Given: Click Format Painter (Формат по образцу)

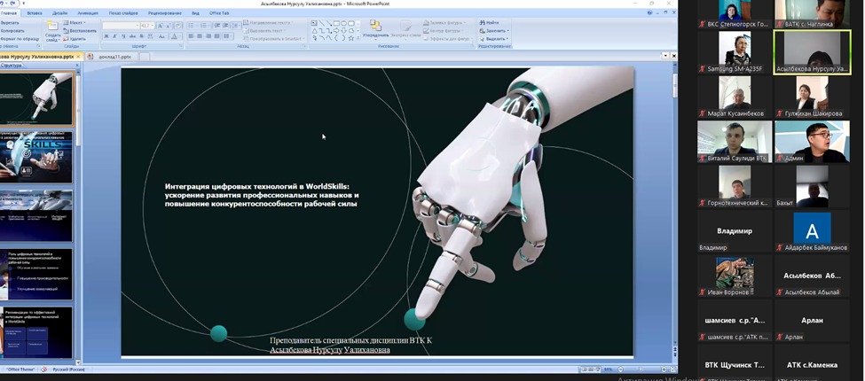Looking at the screenshot, I should click(18, 40).
